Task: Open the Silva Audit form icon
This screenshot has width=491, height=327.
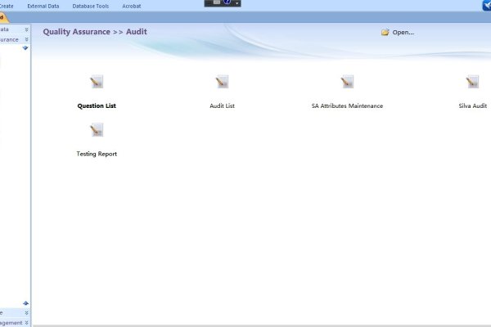Action: [x=472, y=82]
